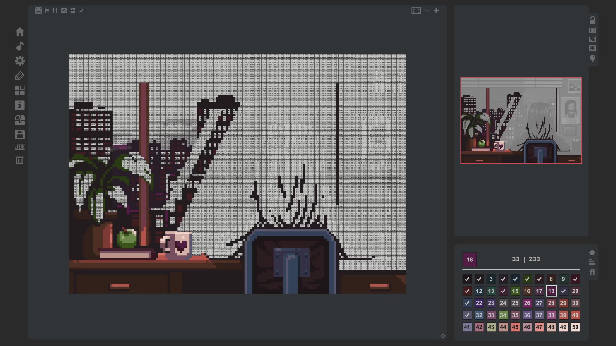Screen dimensions: 616x346
Task: Toggle the padlock lock icon
Action: [x=593, y=20]
